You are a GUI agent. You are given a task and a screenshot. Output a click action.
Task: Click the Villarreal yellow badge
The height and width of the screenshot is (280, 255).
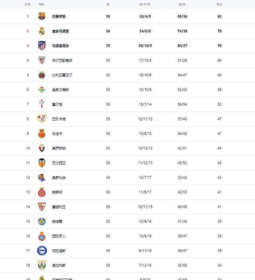[42, 75]
